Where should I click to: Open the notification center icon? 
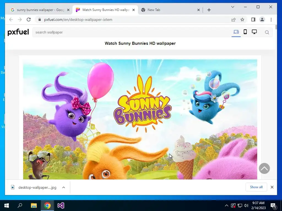[x=273, y=206]
